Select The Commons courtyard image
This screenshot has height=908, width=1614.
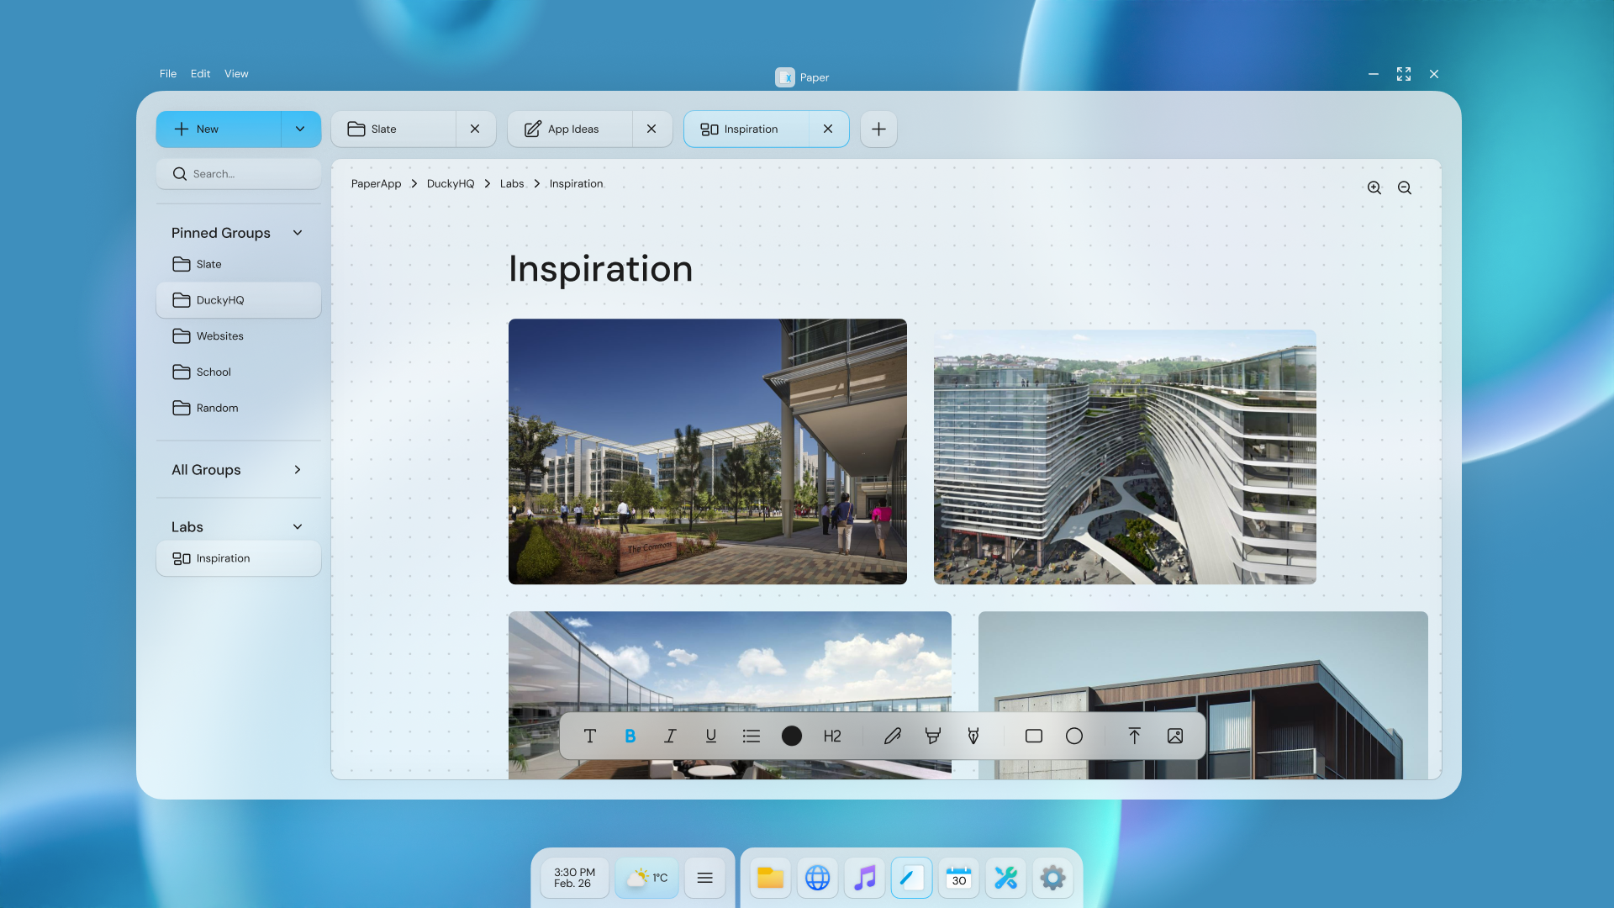tap(708, 451)
